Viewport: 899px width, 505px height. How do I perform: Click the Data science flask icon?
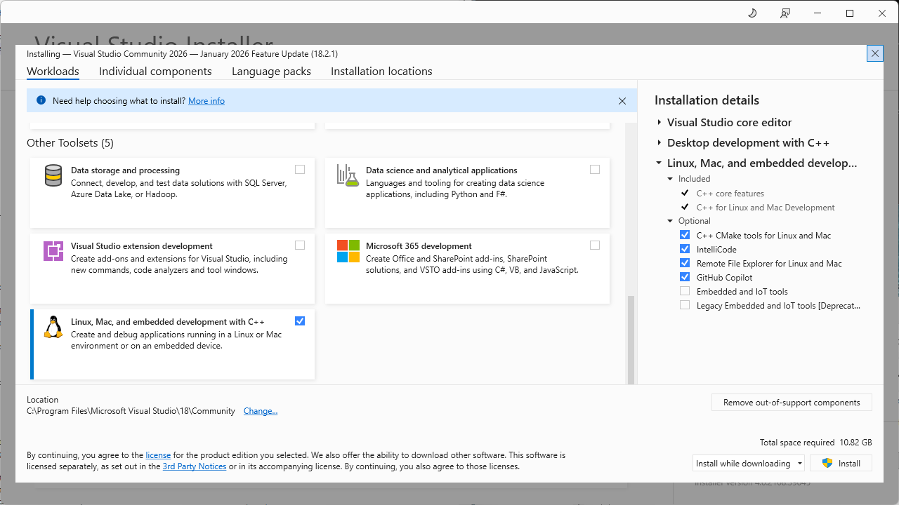tap(348, 175)
